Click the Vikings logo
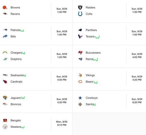Image resolution: width=146 pixels, height=135 pixels. point(80,75)
